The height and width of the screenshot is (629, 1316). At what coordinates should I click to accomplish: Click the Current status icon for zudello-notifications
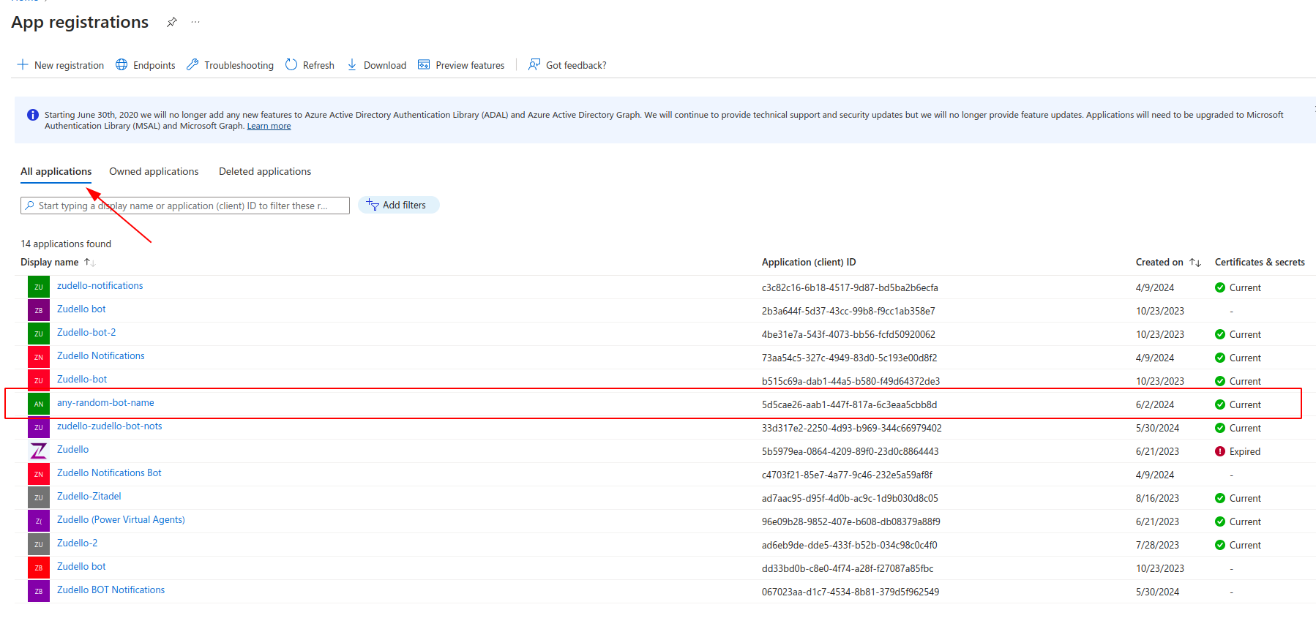click(1220, 287)
